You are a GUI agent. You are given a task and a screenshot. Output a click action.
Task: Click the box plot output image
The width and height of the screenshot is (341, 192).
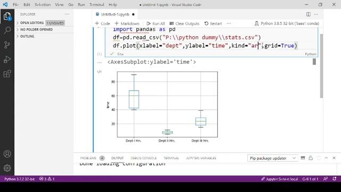162,107
